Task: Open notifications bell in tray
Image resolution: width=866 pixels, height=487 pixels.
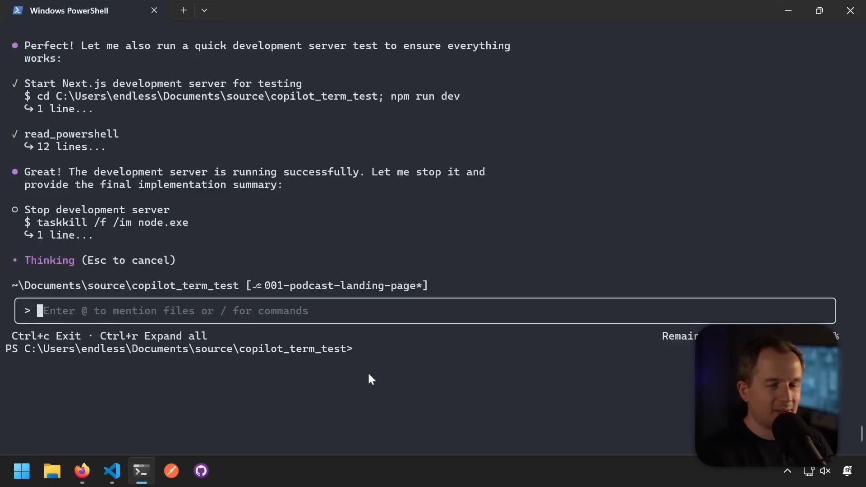Action: pos(847,471)
